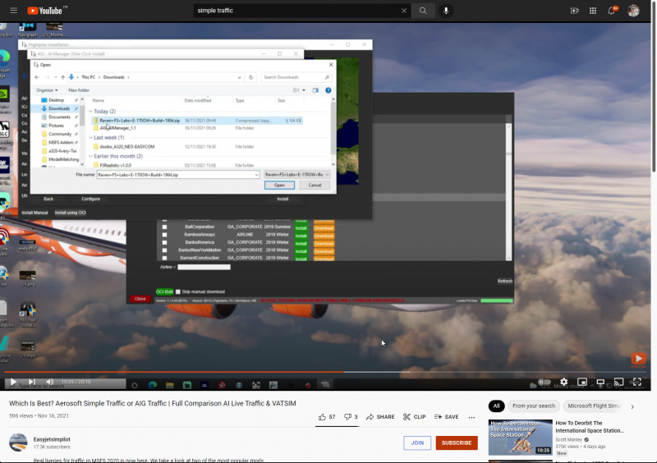
Task: Open the file type filter dropdown
Action: point(297,175)
